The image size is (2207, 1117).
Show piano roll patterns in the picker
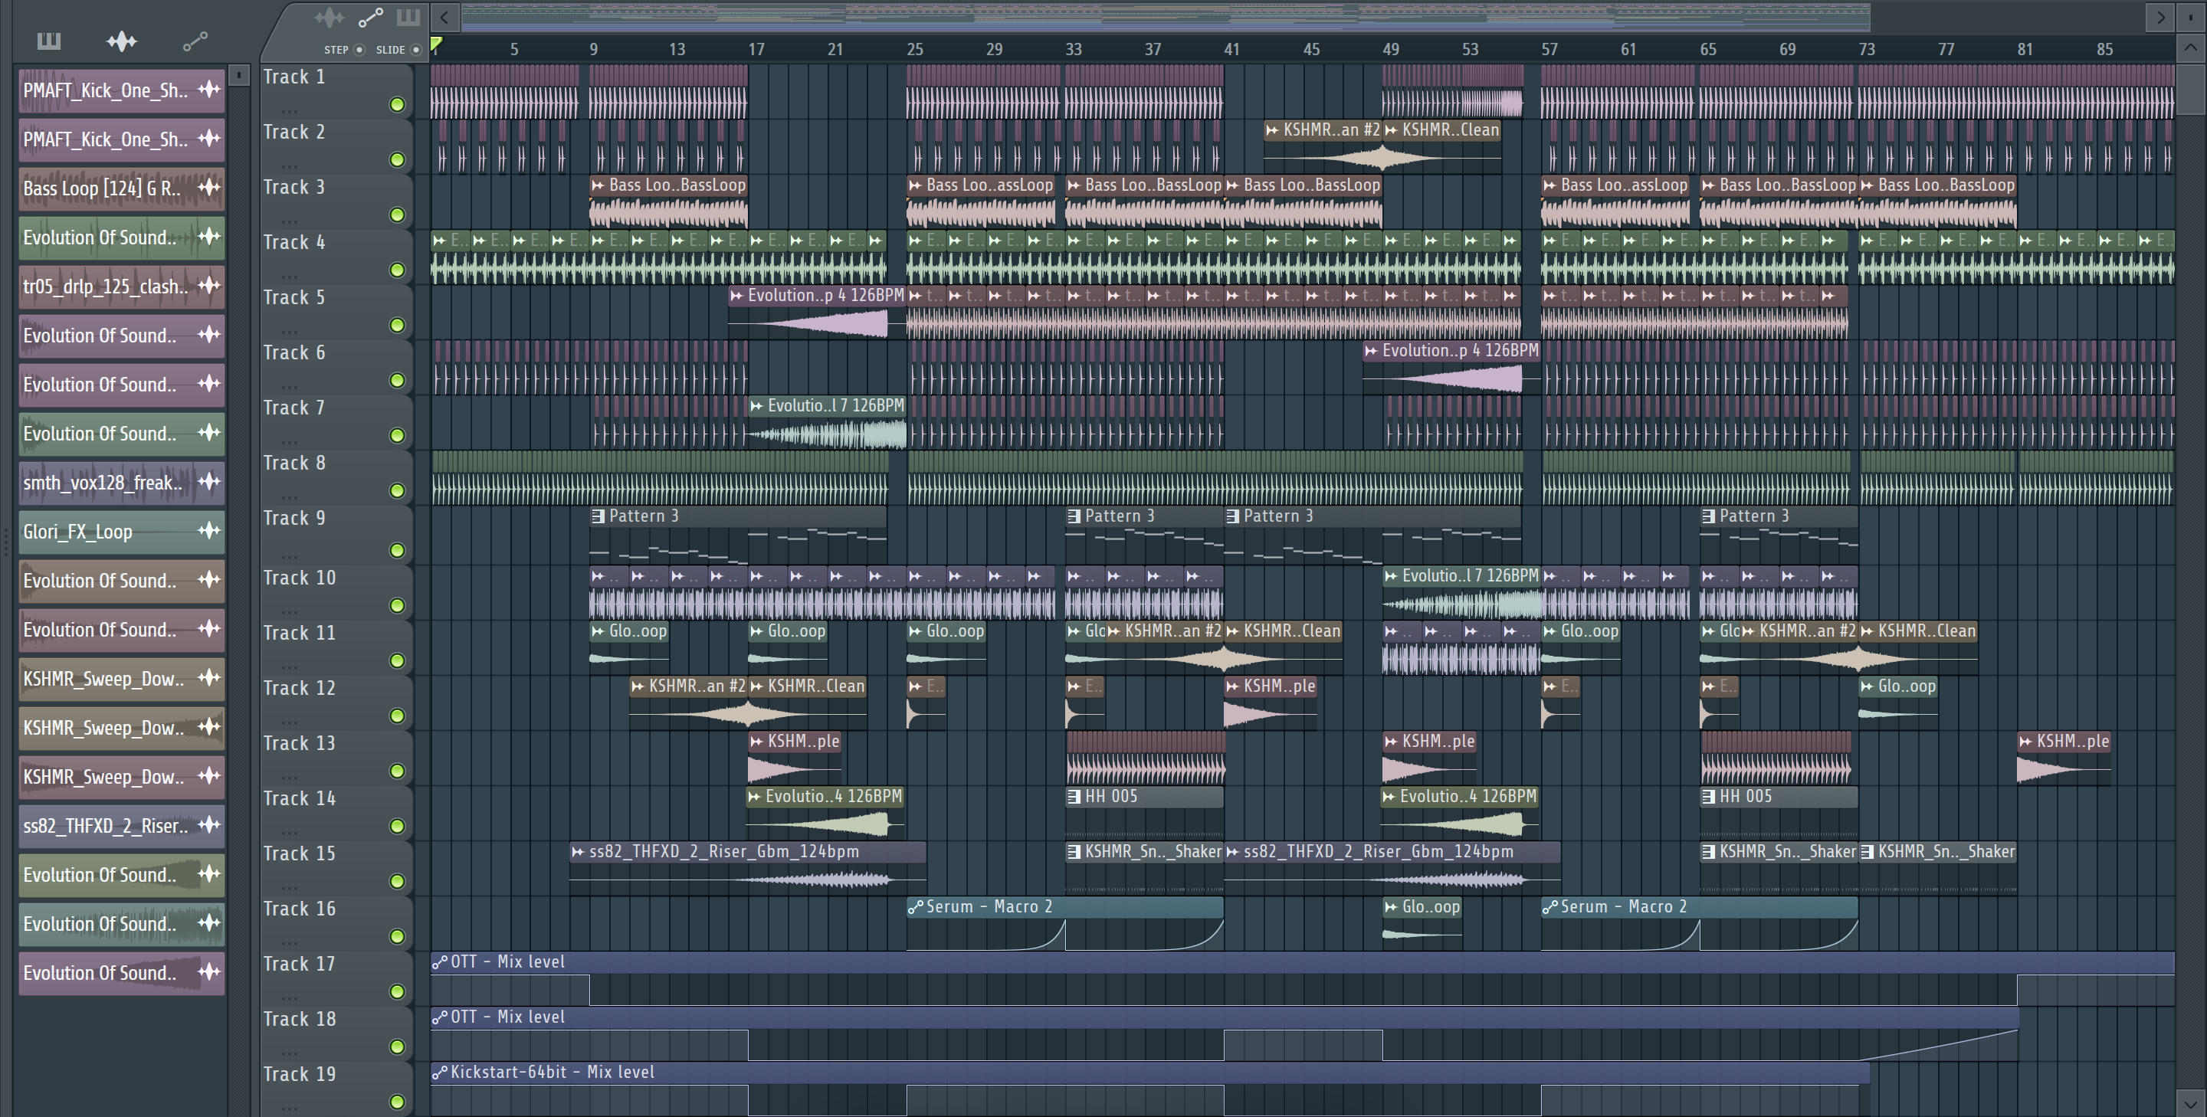point(49,41)
